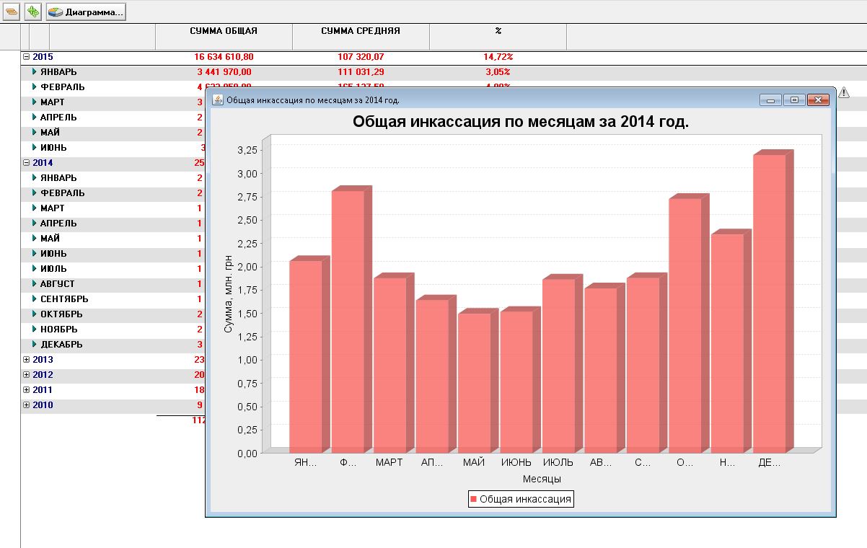
Task: Click the Java icon in chart window title
Action: [x=217, y=100]
